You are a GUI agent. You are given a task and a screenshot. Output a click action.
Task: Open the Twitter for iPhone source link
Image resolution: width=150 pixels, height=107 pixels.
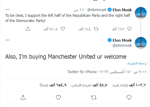(82, 72)
